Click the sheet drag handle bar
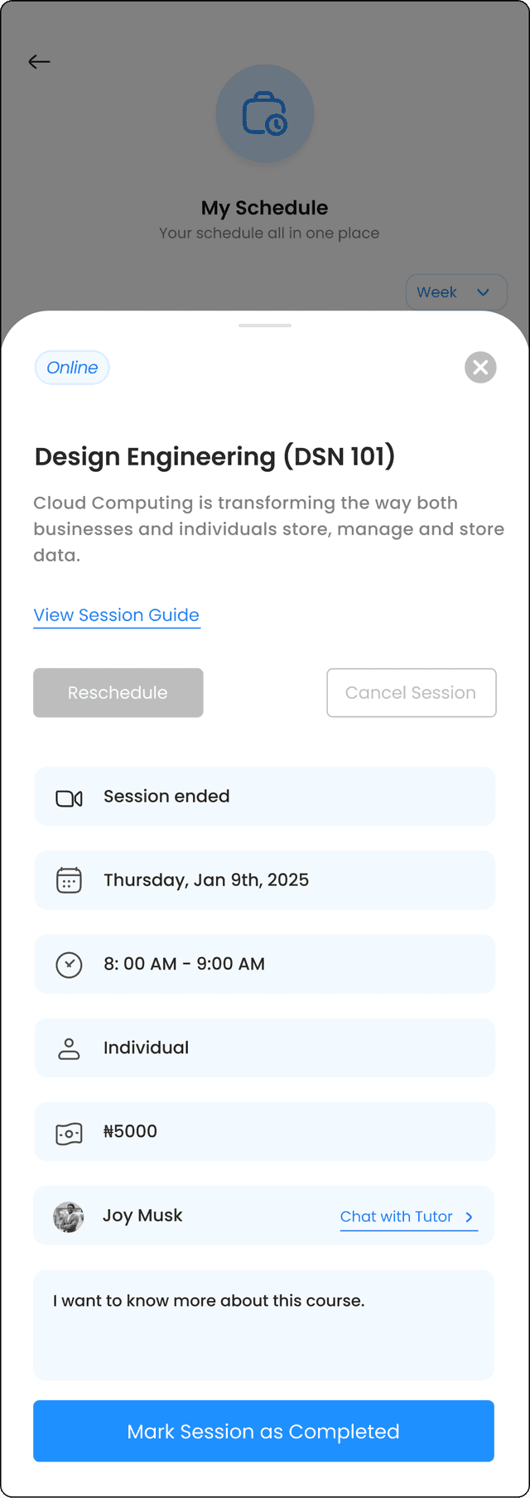Image resolution: width=530 pixels, height=1498 pixels. click(x=265, y=325)
